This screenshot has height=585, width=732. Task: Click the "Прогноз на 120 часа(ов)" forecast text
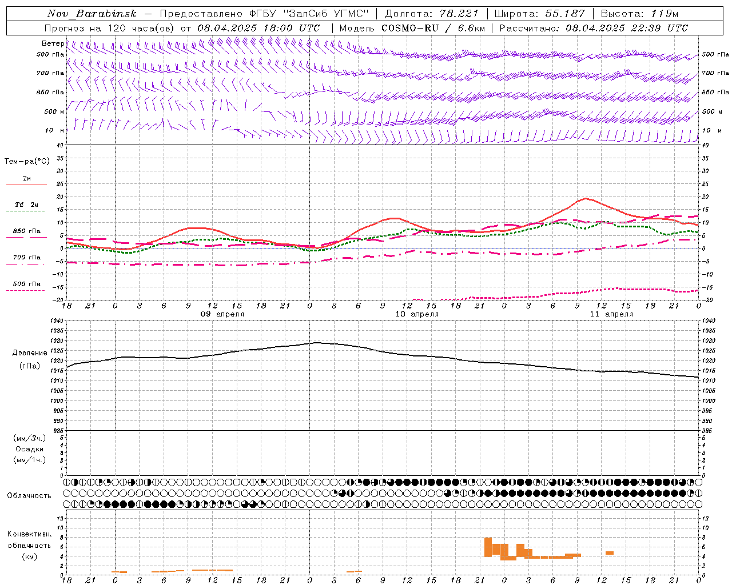[x=110, y=28]
